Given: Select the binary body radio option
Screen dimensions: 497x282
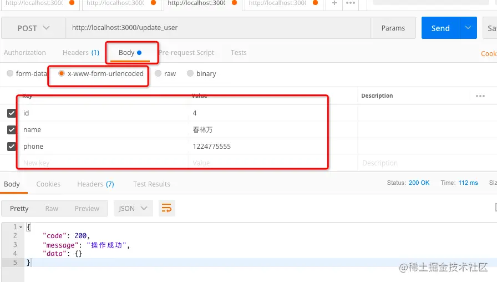Looking at the screenshot, I should [x=190, y=73].
